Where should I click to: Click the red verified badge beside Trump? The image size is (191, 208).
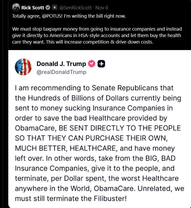coord(92,64)
